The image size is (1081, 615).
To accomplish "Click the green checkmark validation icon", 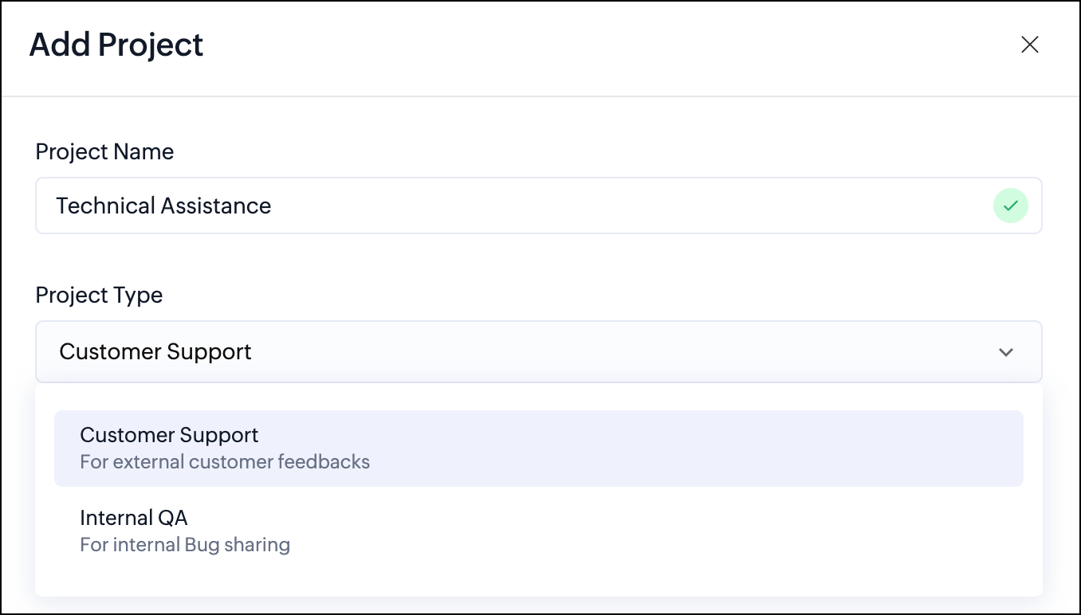I will pyautogui.click(x=1010, y=206).
